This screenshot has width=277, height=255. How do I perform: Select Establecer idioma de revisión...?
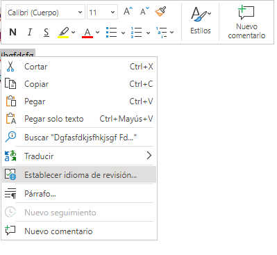(79, 175)
